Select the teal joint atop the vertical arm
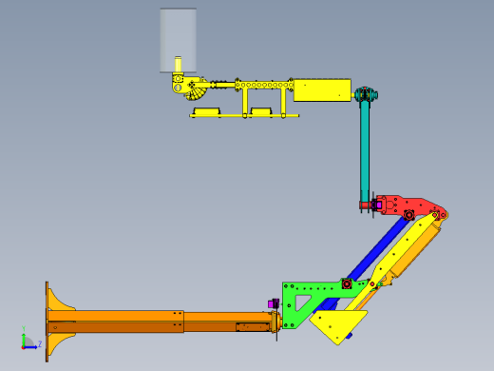The width and height of the screenshot is (494, 371). click(366, 94)
